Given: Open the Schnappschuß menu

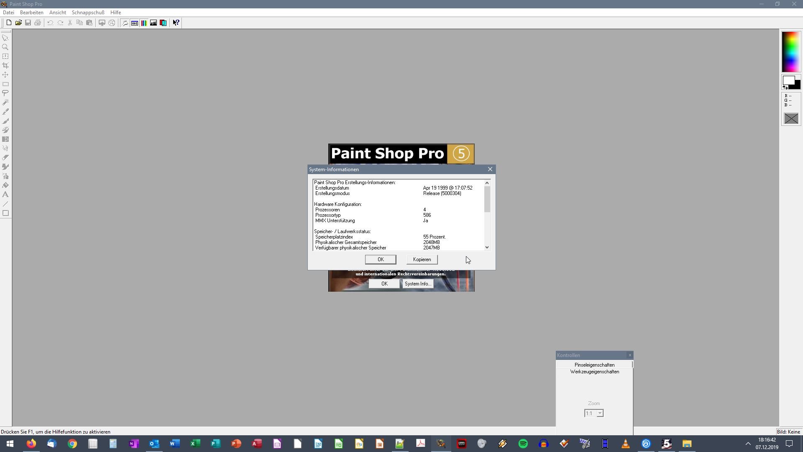Looking at the screenshot, I should [88, 13].
